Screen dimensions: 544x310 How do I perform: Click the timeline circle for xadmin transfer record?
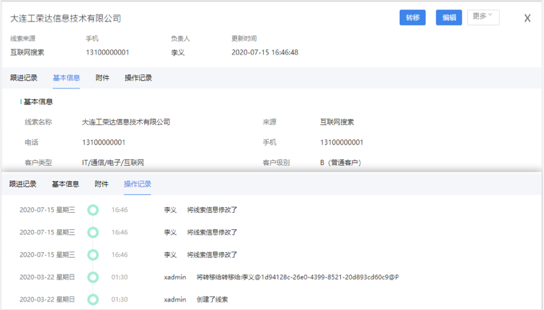tap(93, 277)
